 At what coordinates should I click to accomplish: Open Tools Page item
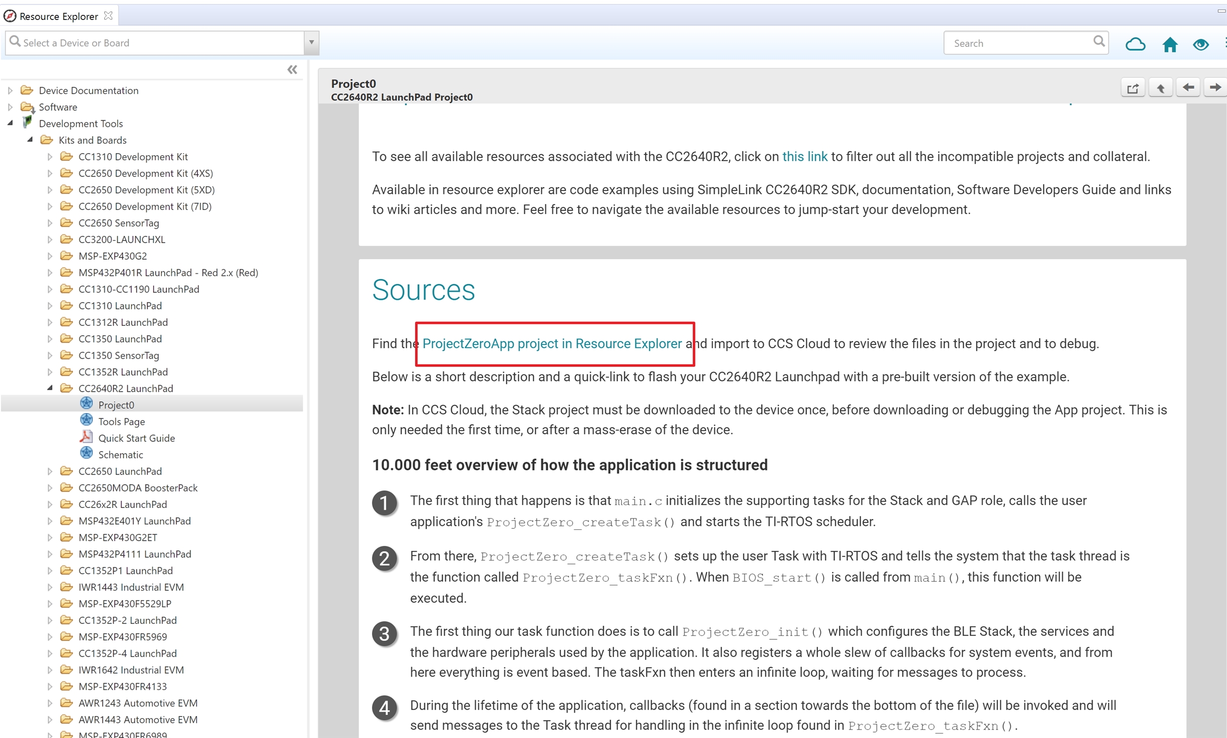click(121, 421)
